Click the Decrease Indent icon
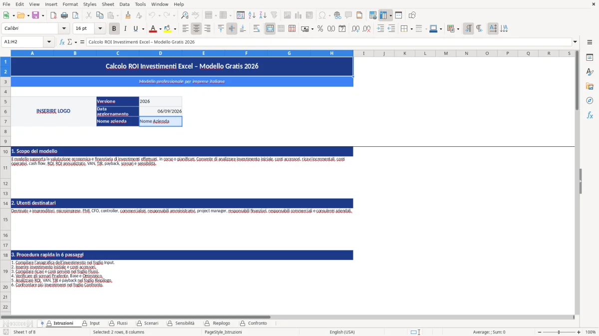The height and width of the screenshot is (336, 599). (x=391, y=29)
